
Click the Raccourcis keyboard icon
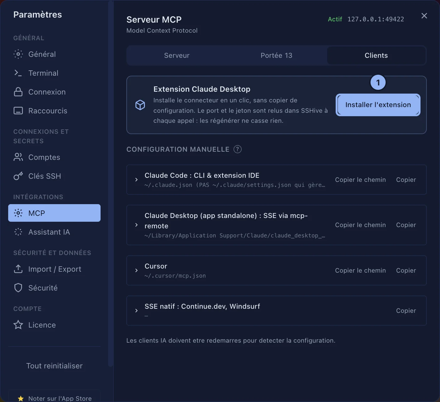[x=18, y=111]
